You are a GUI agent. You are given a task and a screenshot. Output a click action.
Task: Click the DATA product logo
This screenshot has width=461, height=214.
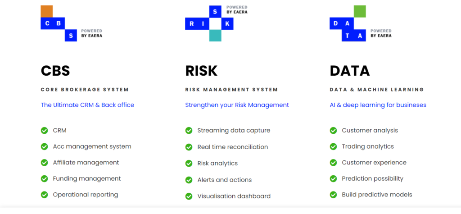361,23
